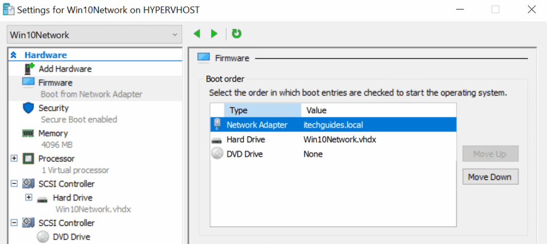Click the Move Down button
Viewport: 547px width, 244px height.
pos(490,177)
